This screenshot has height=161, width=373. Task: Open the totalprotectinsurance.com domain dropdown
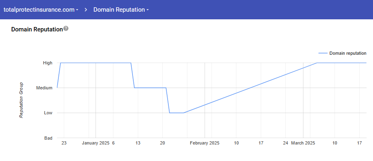point(40,10)
